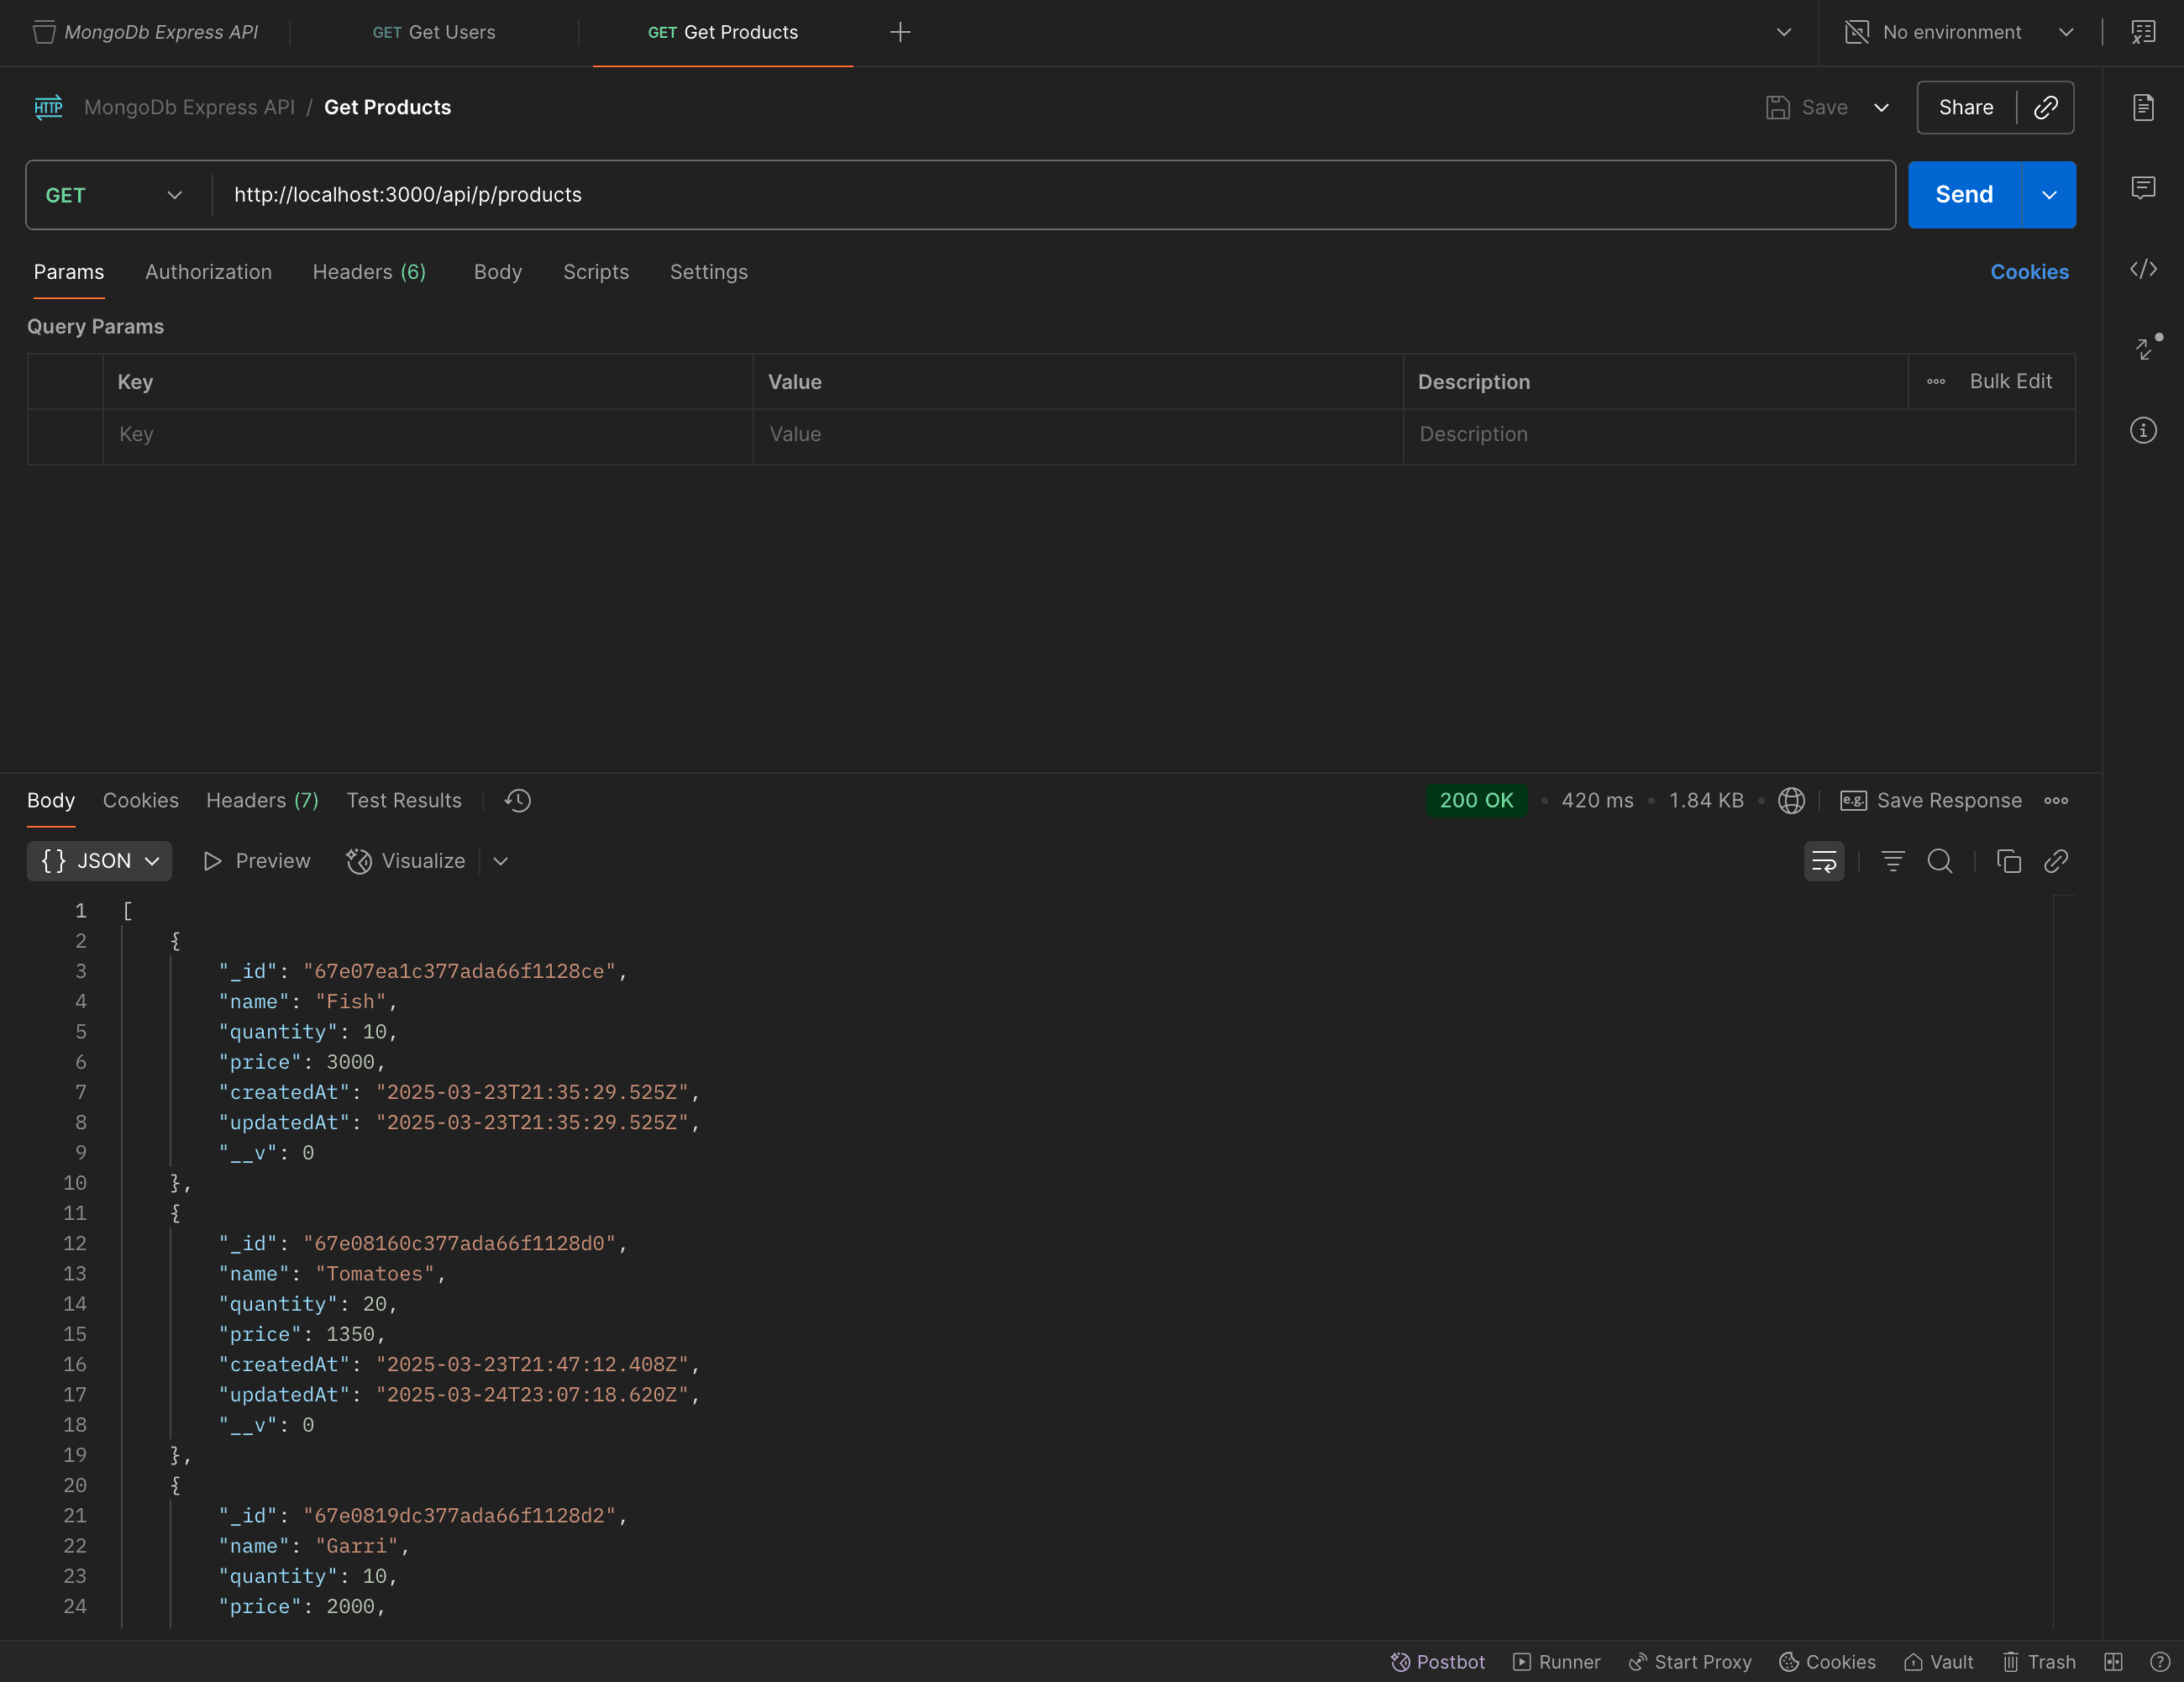This screenshot has width=2184, height=1682.
Task: Open the Settings tab
Action: tap(709, 272)
